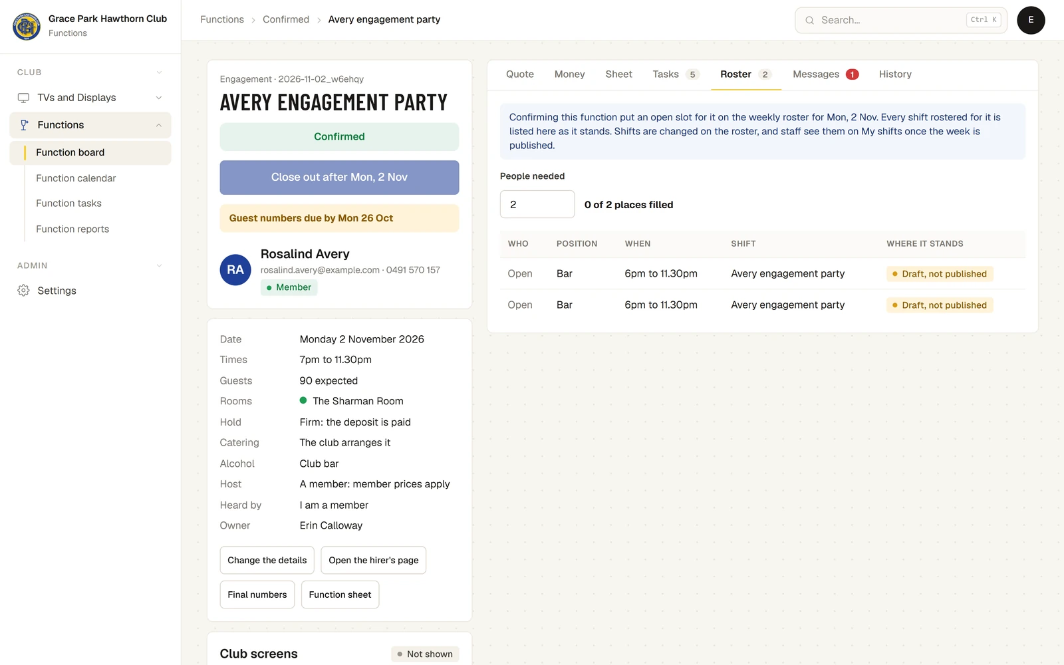Open the History tab
This screenshot has width=1064, height=665.
coord(895,74)
